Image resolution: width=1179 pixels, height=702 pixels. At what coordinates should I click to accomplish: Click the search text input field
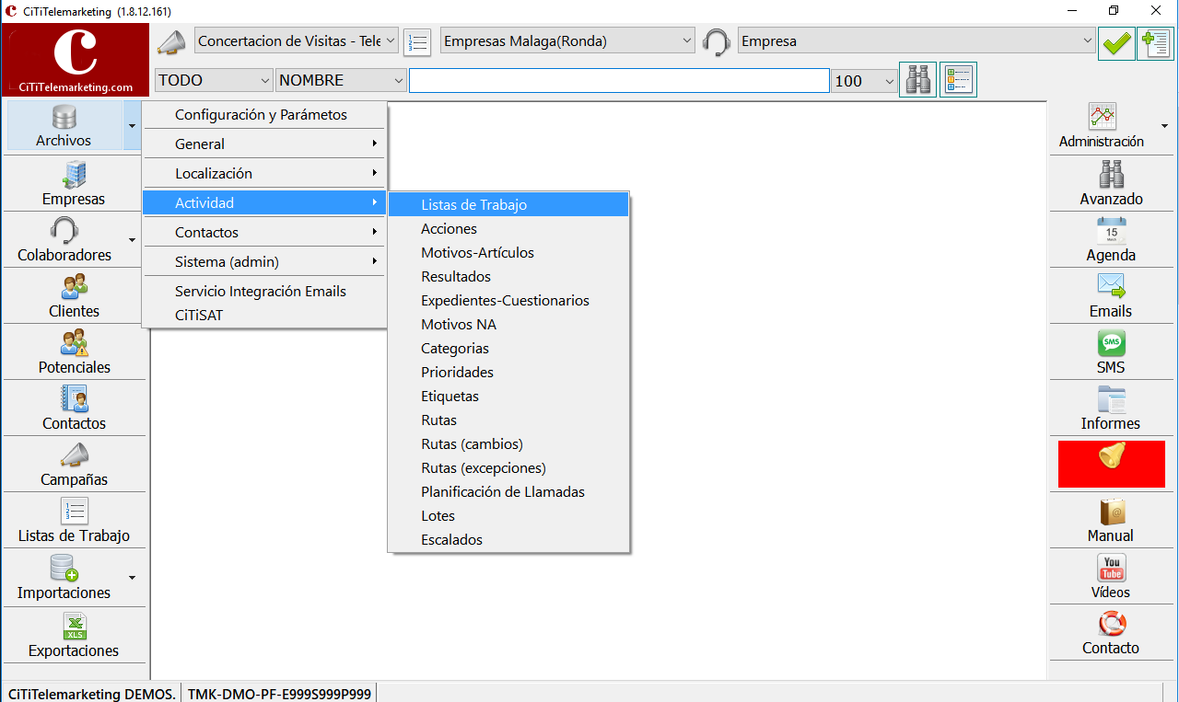[619, 81]
